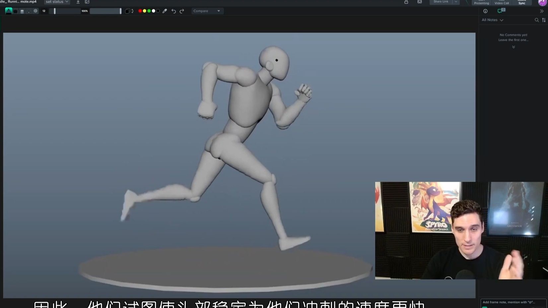
Task: Select the second drawing tool icon
Action: [16, 11]
